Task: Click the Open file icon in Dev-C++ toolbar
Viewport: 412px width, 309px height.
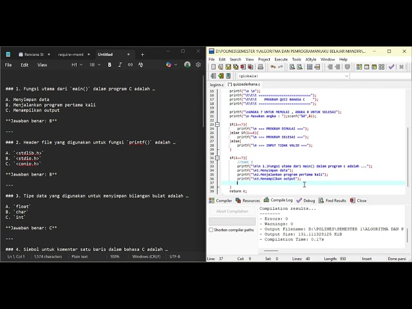Action: pyautogui.click(x=221, y=67)
